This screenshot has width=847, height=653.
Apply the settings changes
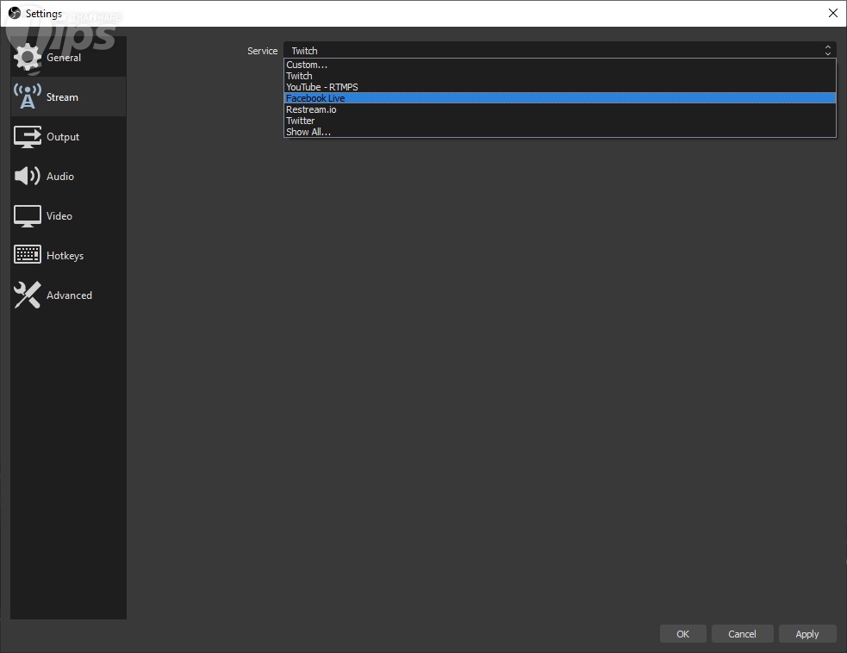807,633
